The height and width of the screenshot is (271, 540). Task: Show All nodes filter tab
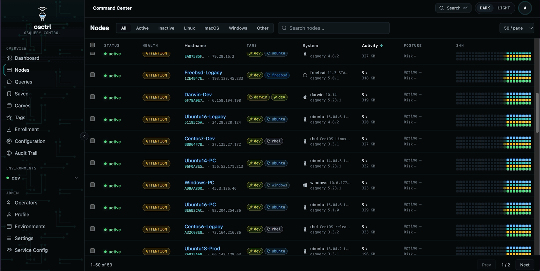point(124,28)
